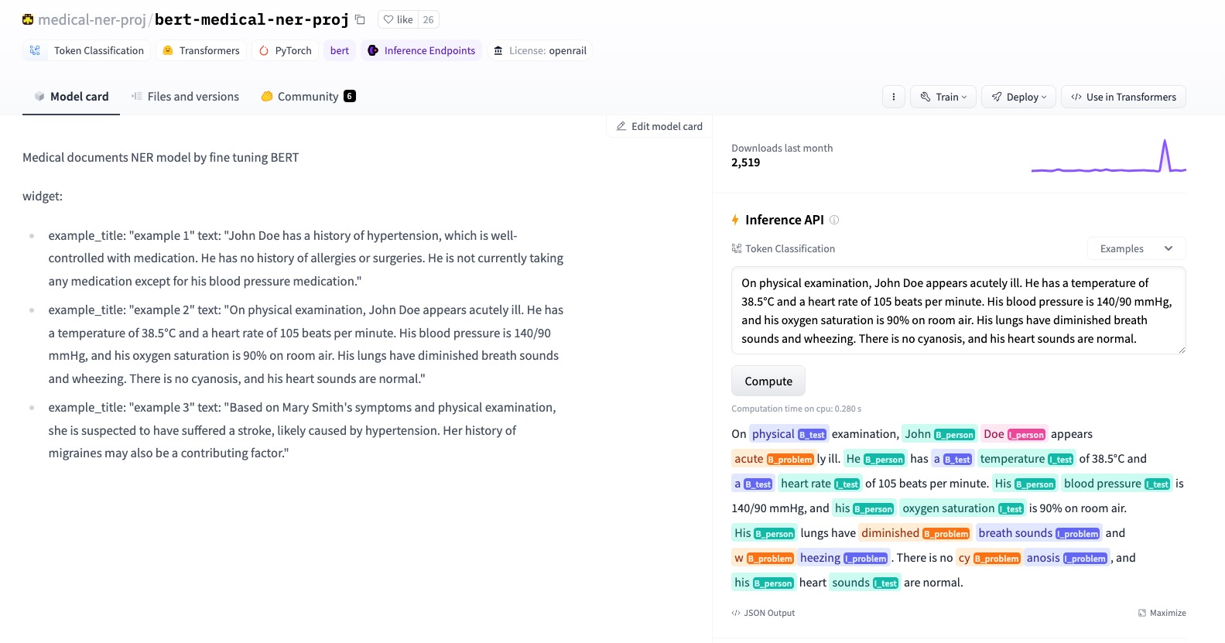The width and height of the screenshot is (1225, 643).
Task: Open the bert tag
Action: [x=340, y=50]
